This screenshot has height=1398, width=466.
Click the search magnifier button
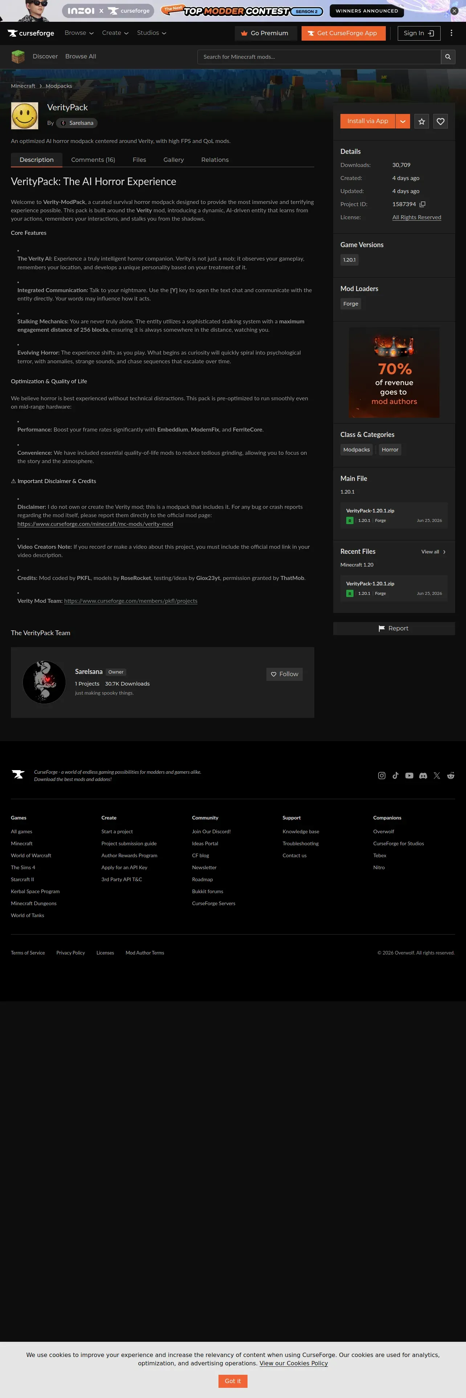tap(448, 57)
